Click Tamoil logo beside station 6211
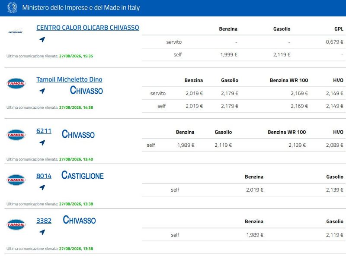The image size is (346, 256). pos(16,135)
